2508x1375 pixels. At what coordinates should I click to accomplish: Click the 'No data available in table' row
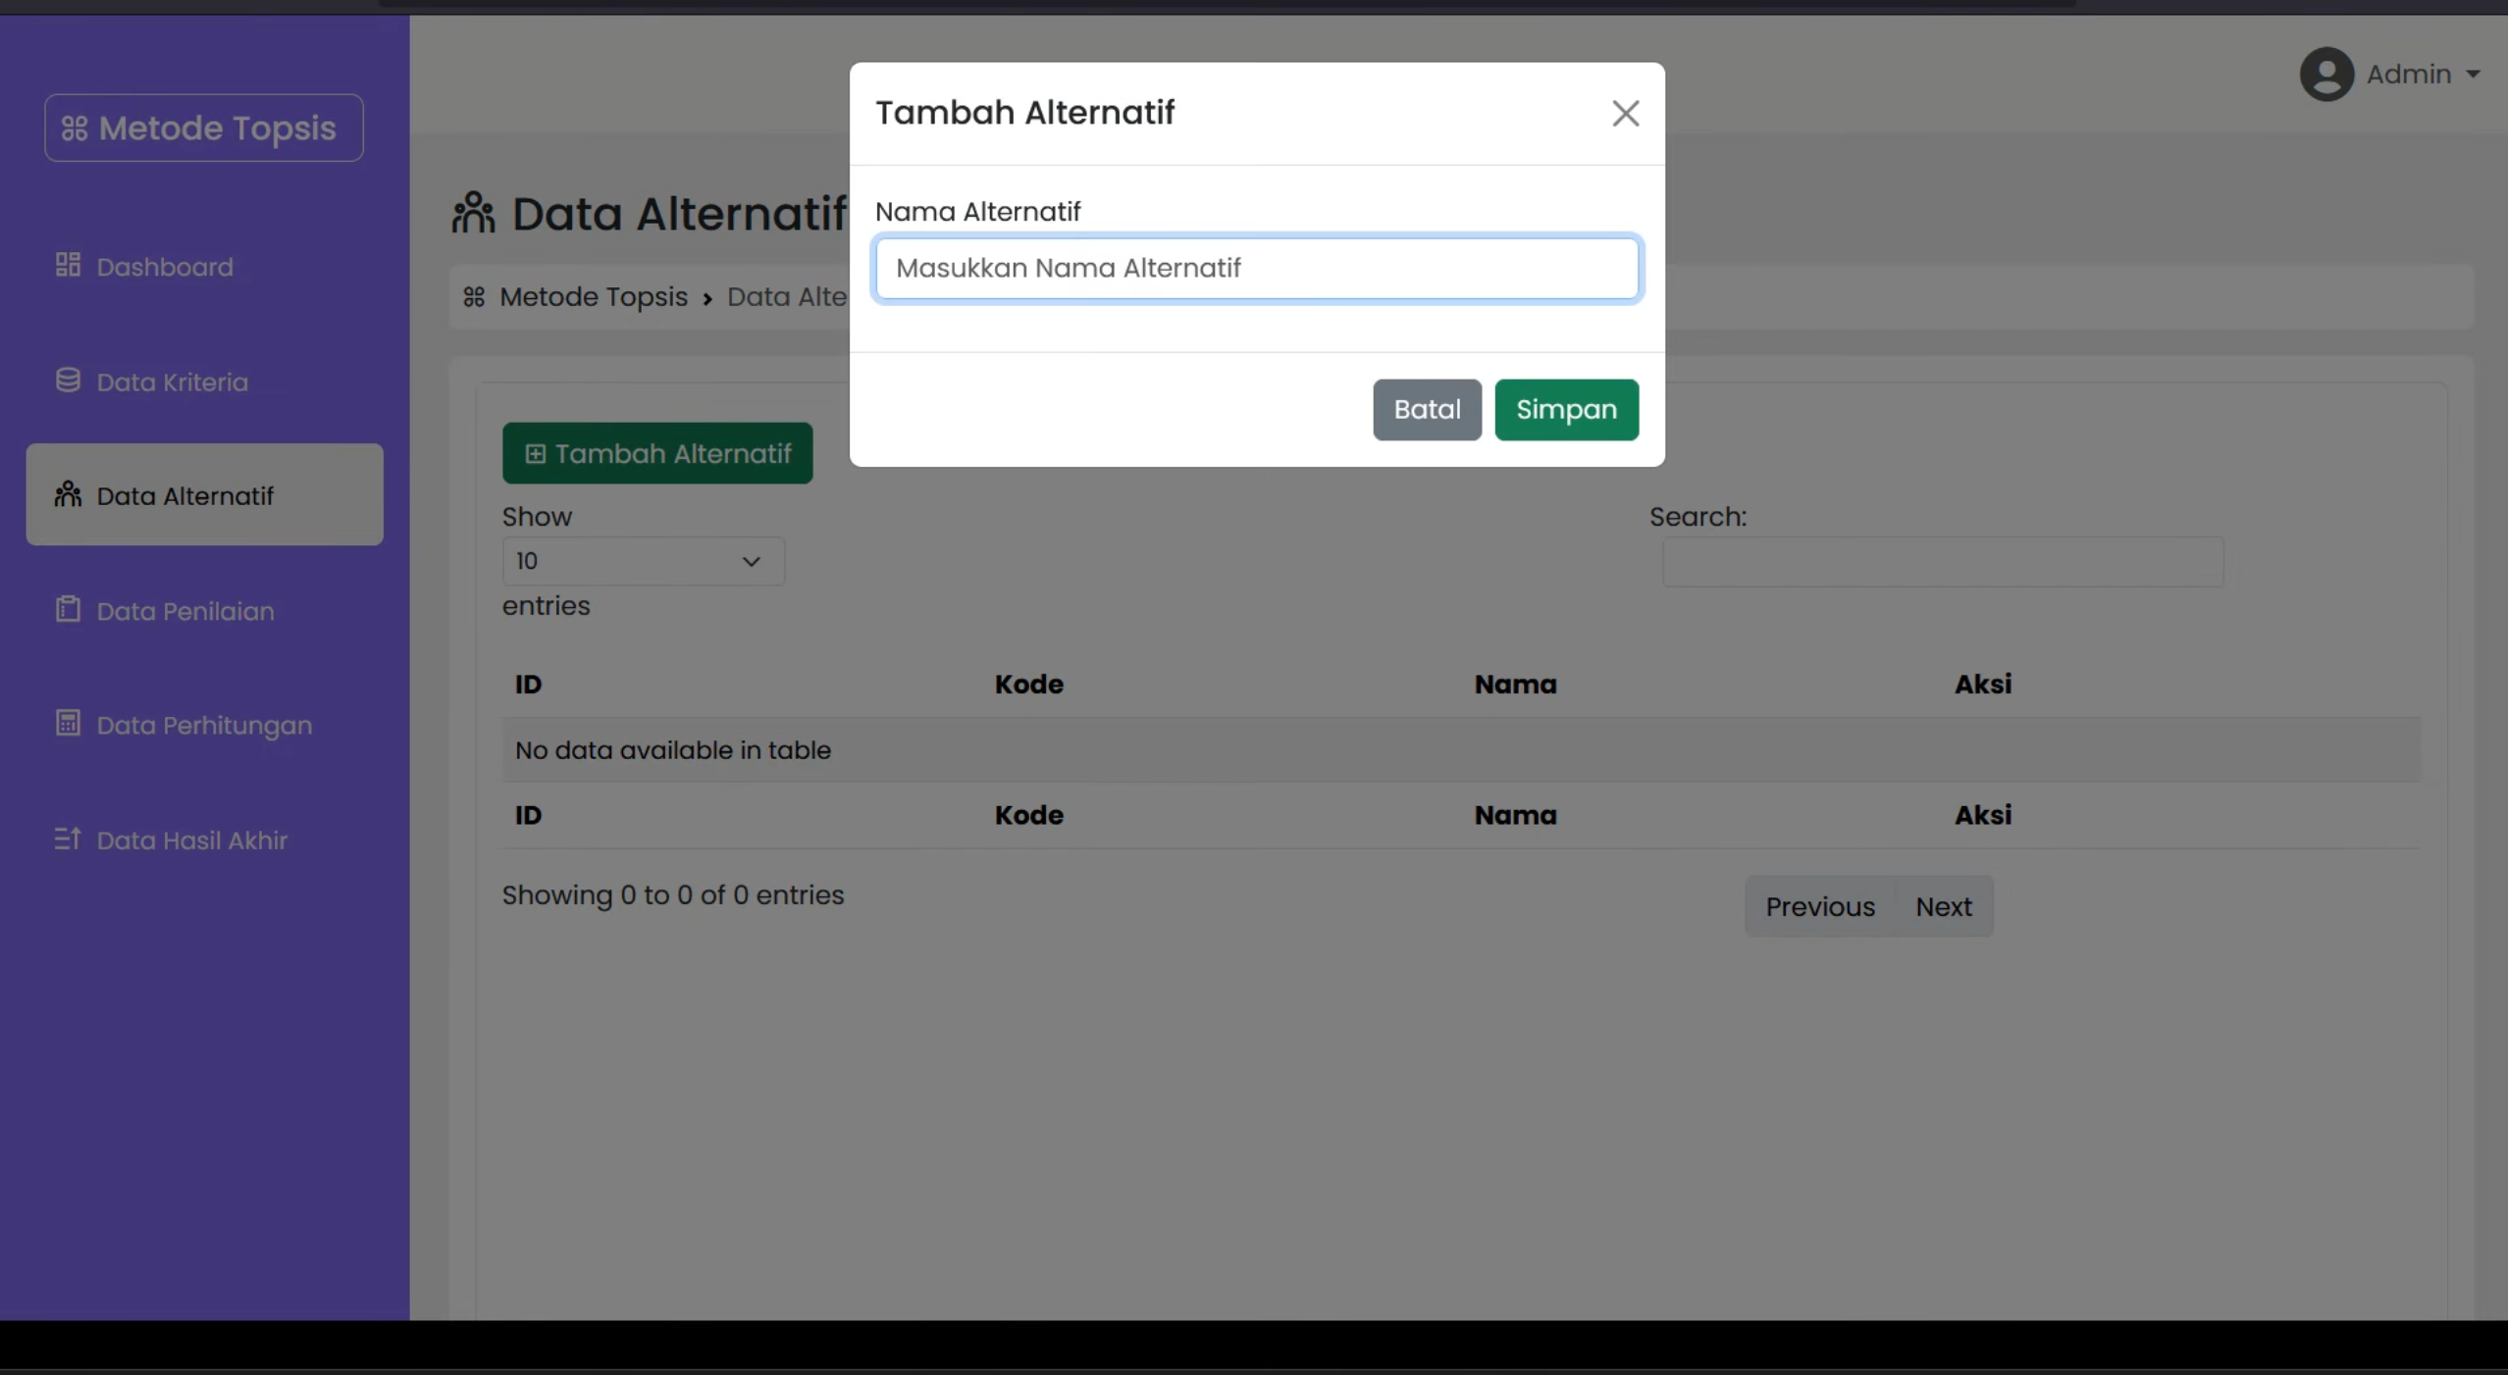pos(1461,749)
